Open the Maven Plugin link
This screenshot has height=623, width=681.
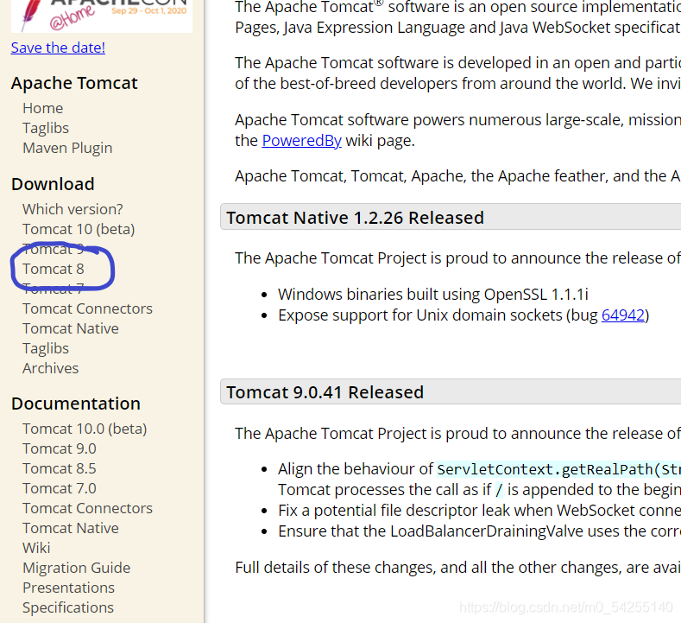[67, 148]
